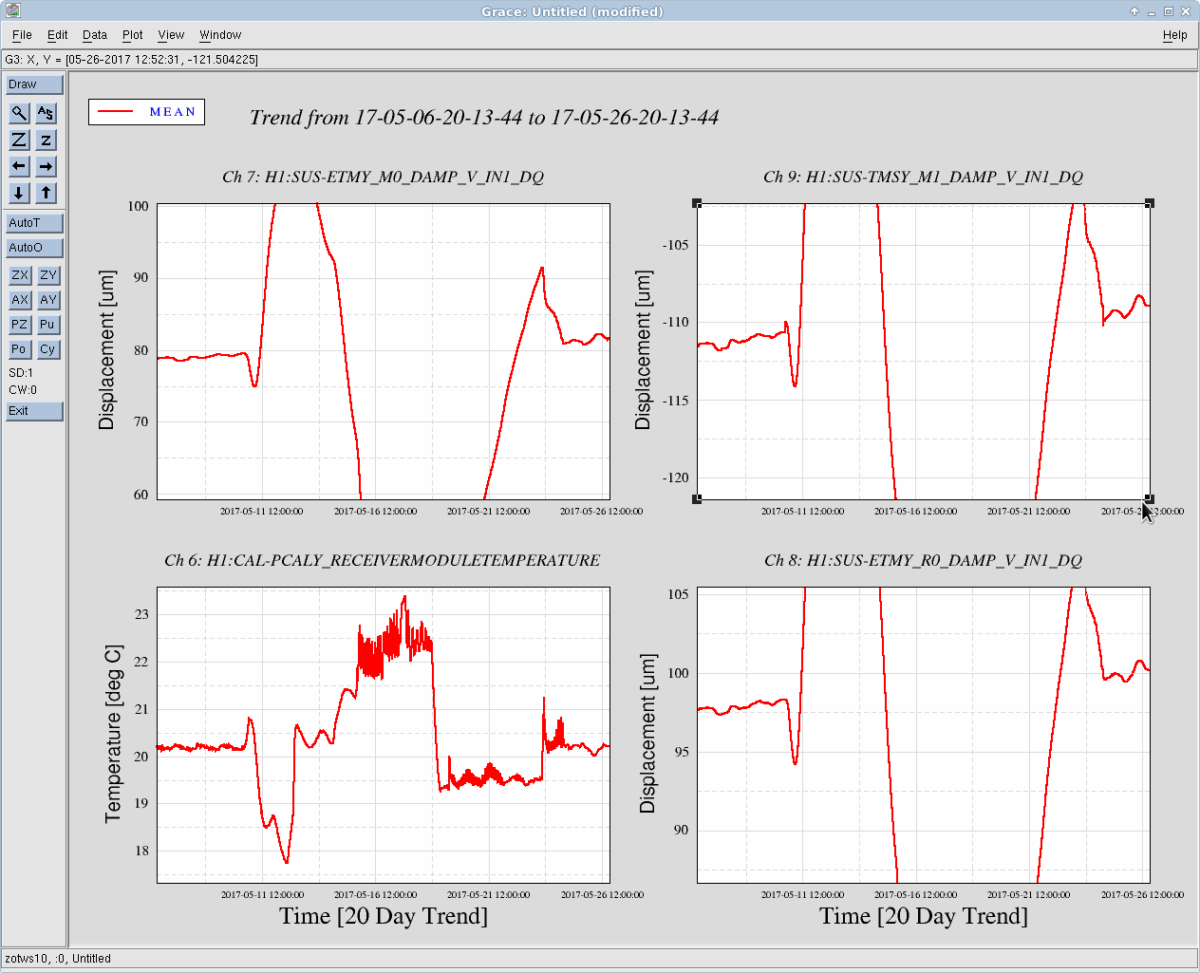Click 'Time [20 Day Trend]' under Ch 8 graph
The image size is (1200, 973).
point(924,916)
